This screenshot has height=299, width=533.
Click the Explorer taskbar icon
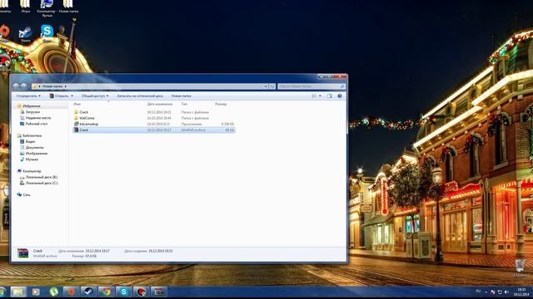click(18, 292)
